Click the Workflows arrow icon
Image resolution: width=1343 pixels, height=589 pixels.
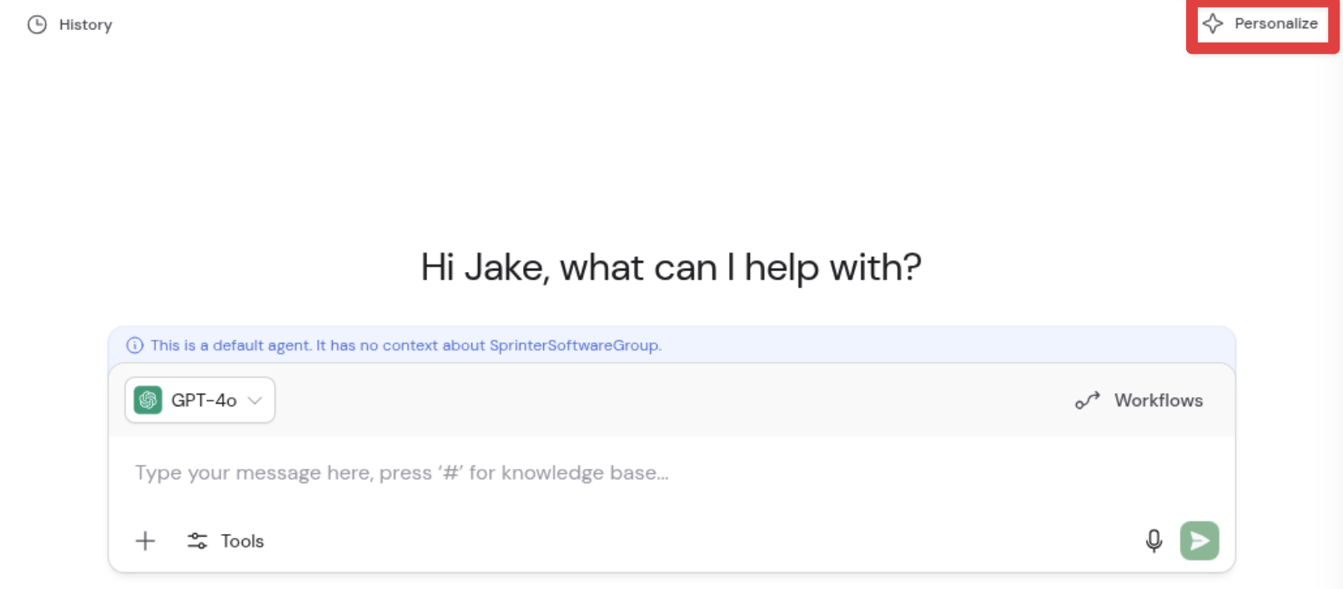(x=1087, y=400)
